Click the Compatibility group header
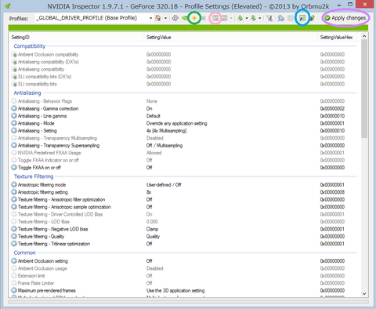Screen dimensions: 376x309 [x=30, y=46]
